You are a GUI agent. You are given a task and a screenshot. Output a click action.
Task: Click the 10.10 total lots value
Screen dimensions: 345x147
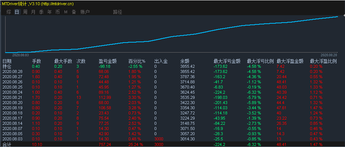tap(37, 144)
